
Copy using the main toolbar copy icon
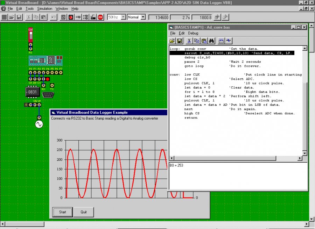tap(36, 17)
